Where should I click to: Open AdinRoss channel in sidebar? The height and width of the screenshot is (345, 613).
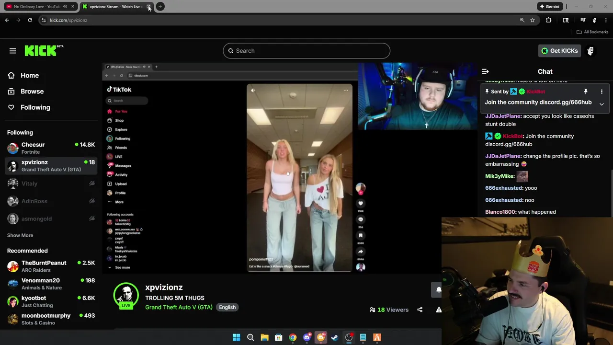tap(51, 201)
